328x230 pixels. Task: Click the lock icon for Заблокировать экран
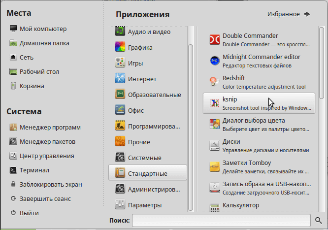13,184
